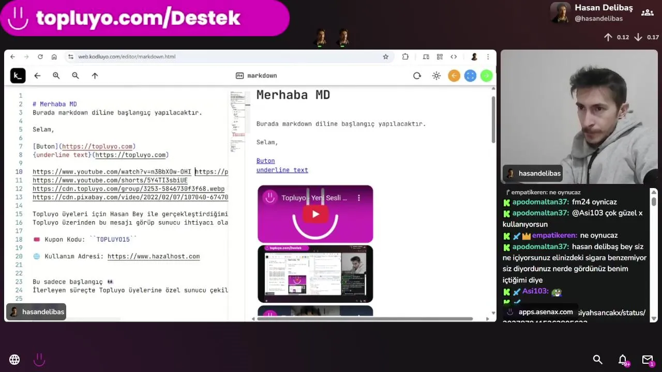This screenshot has width=662, height=372.
Task: Click the preview pane vertical scrollbar
Action: 493,119
